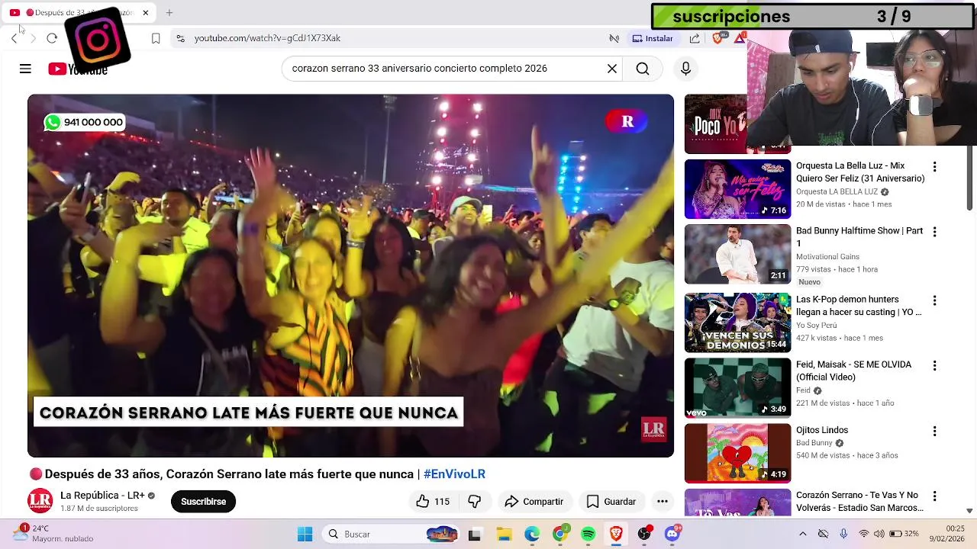Open Task View on taskbar
Image resolution: width=977 pixels, height=549 pixels.
[x=475, y=534]
